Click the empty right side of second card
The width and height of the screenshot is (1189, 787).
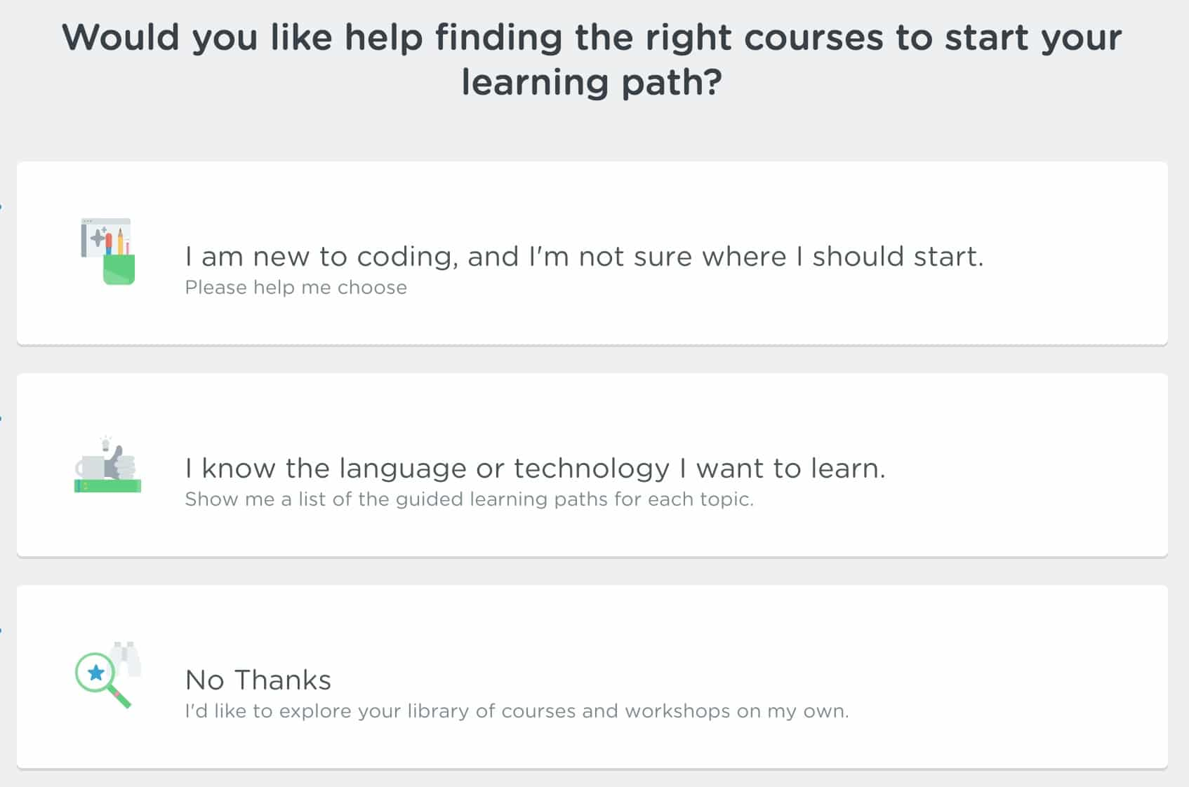(x=1032, y=465)
